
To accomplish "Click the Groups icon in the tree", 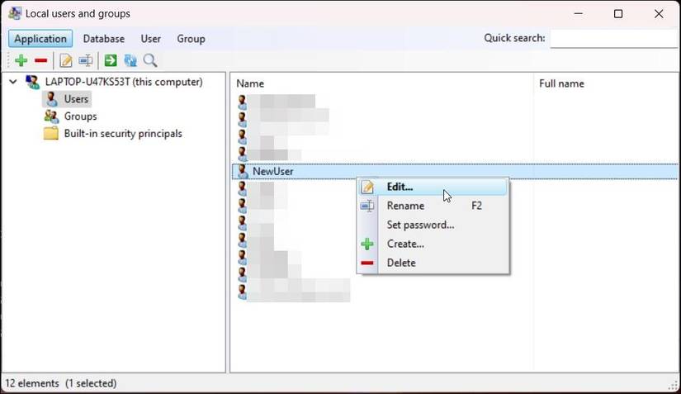I will pyautogui.click(x=51, y=116).
